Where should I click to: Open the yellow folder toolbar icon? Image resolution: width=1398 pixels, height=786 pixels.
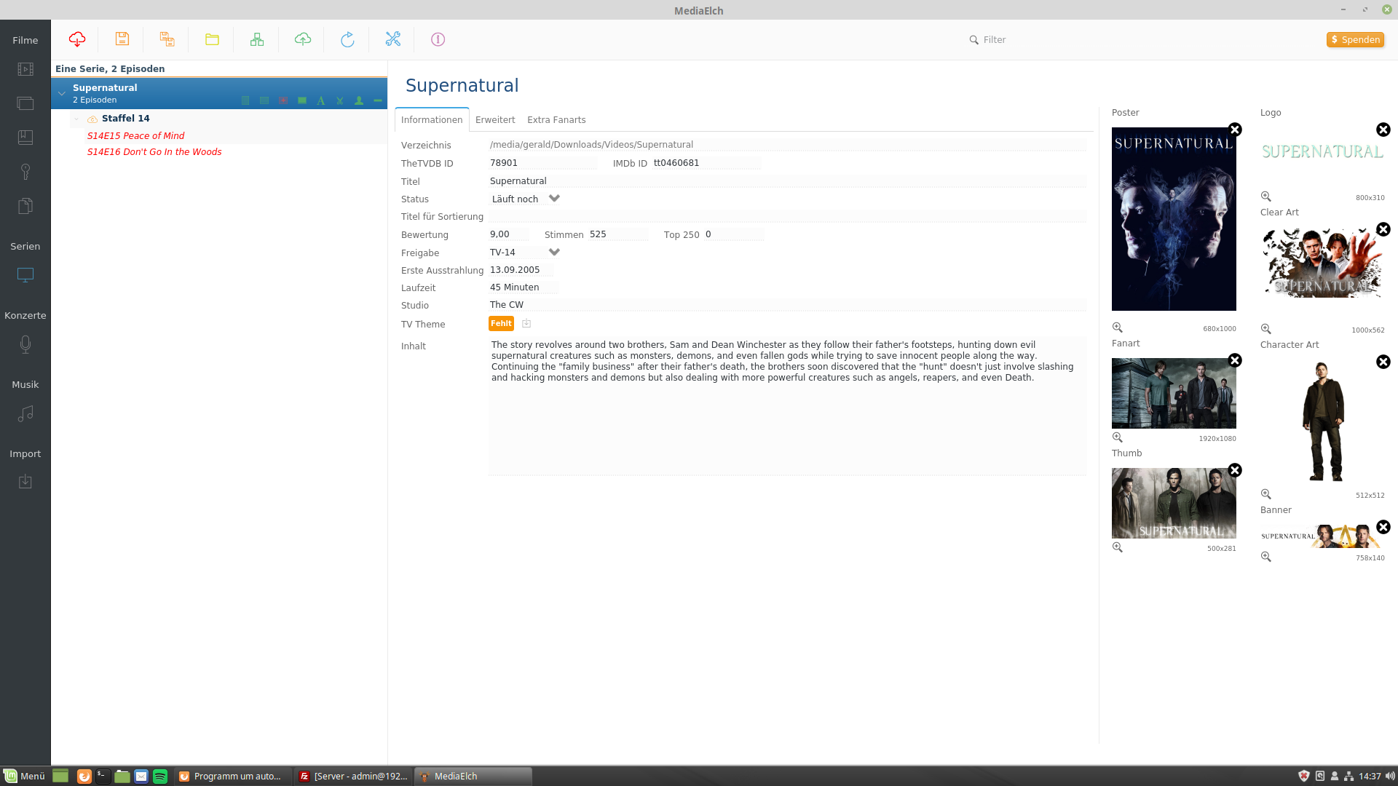(x=212, y=39)
